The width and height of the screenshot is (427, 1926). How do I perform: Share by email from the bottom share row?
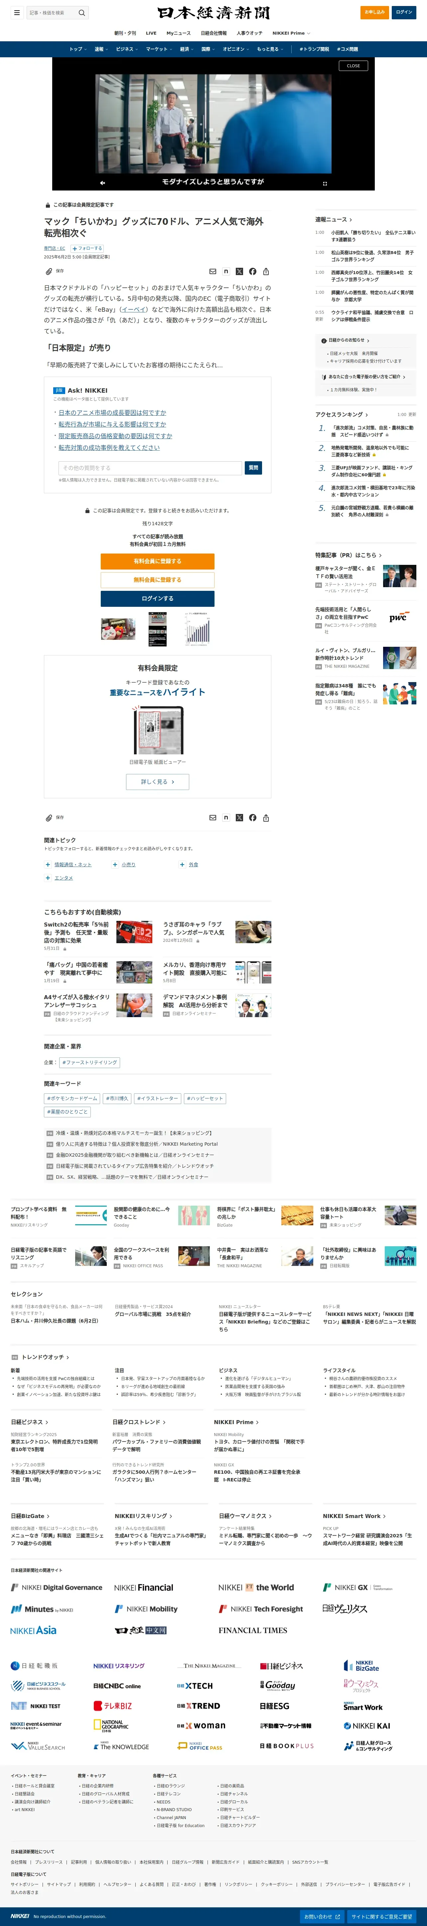213,817
